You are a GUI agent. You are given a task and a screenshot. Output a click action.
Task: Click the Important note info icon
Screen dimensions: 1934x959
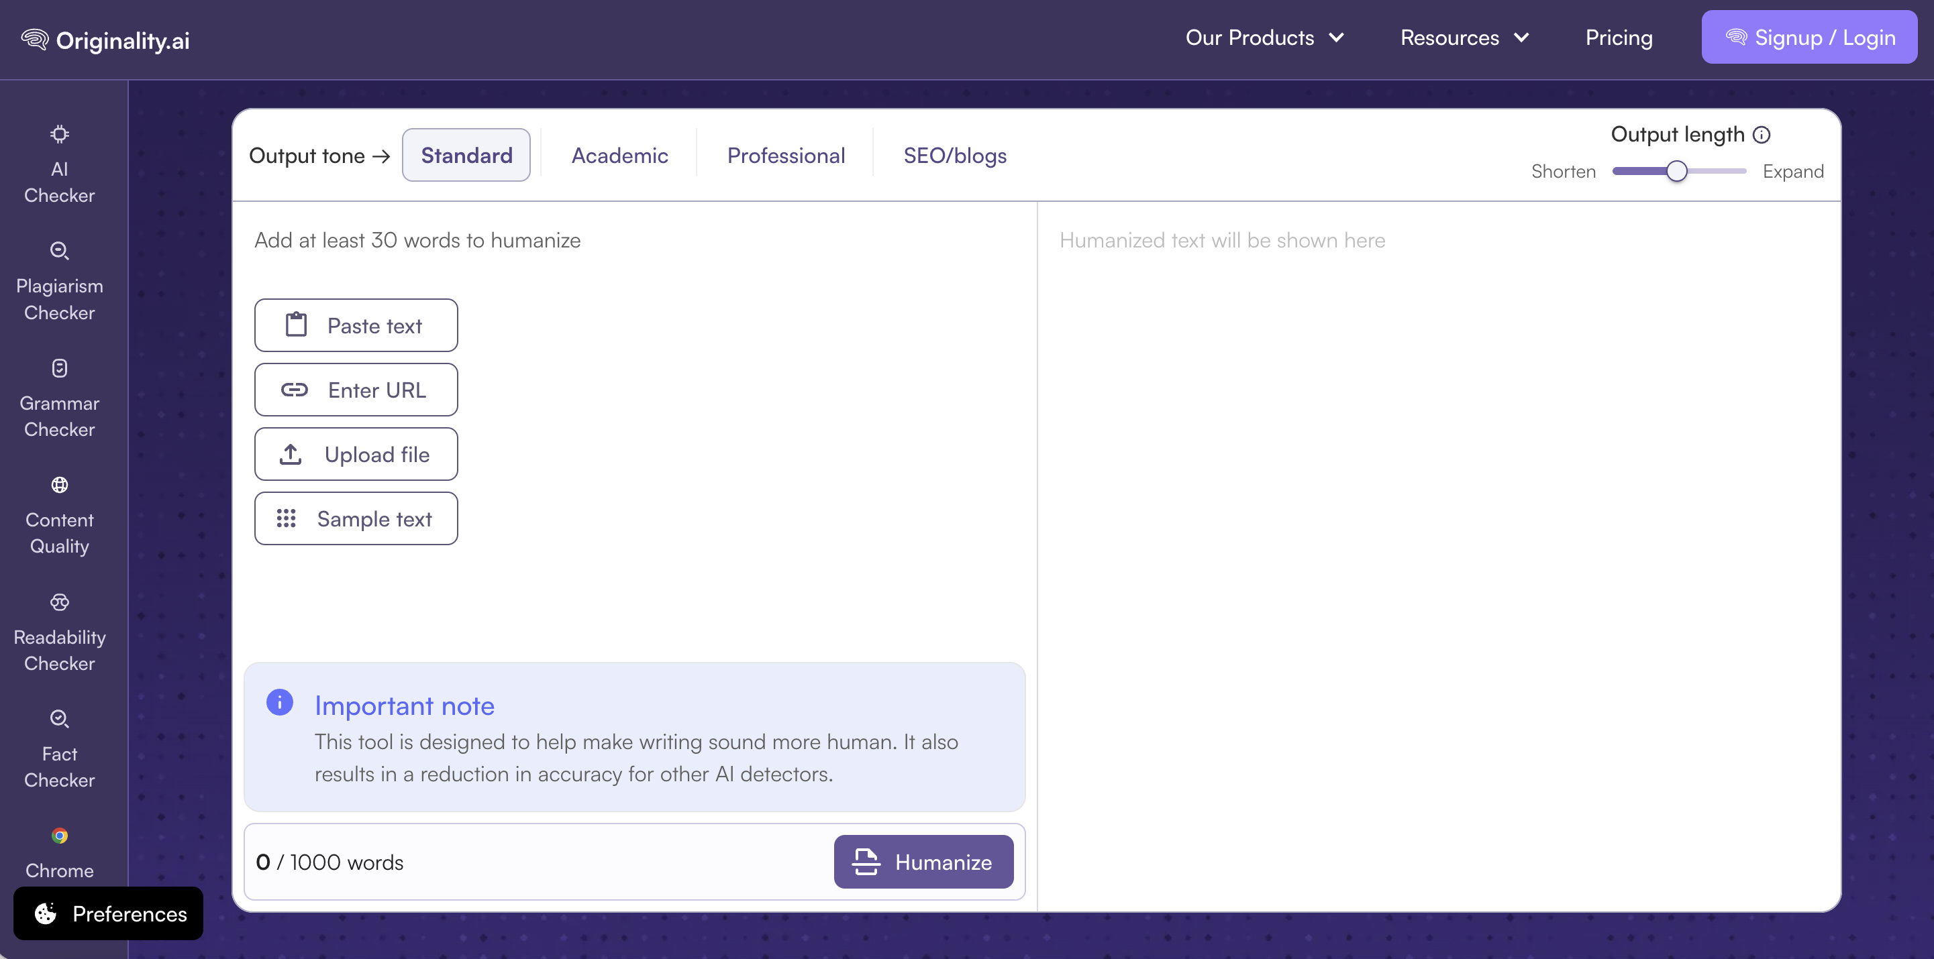(279, 702)
